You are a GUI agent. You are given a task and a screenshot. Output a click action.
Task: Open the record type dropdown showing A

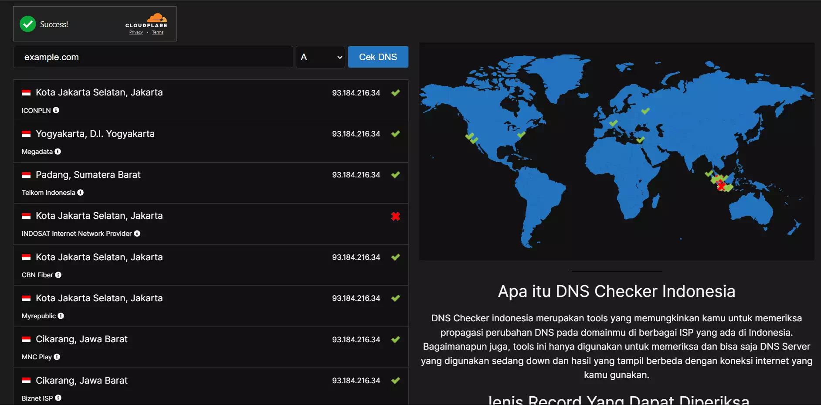tap(321, 57)
